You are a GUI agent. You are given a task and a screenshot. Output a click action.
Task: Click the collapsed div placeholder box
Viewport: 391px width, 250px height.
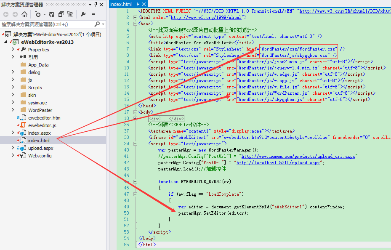coord(166,119)
